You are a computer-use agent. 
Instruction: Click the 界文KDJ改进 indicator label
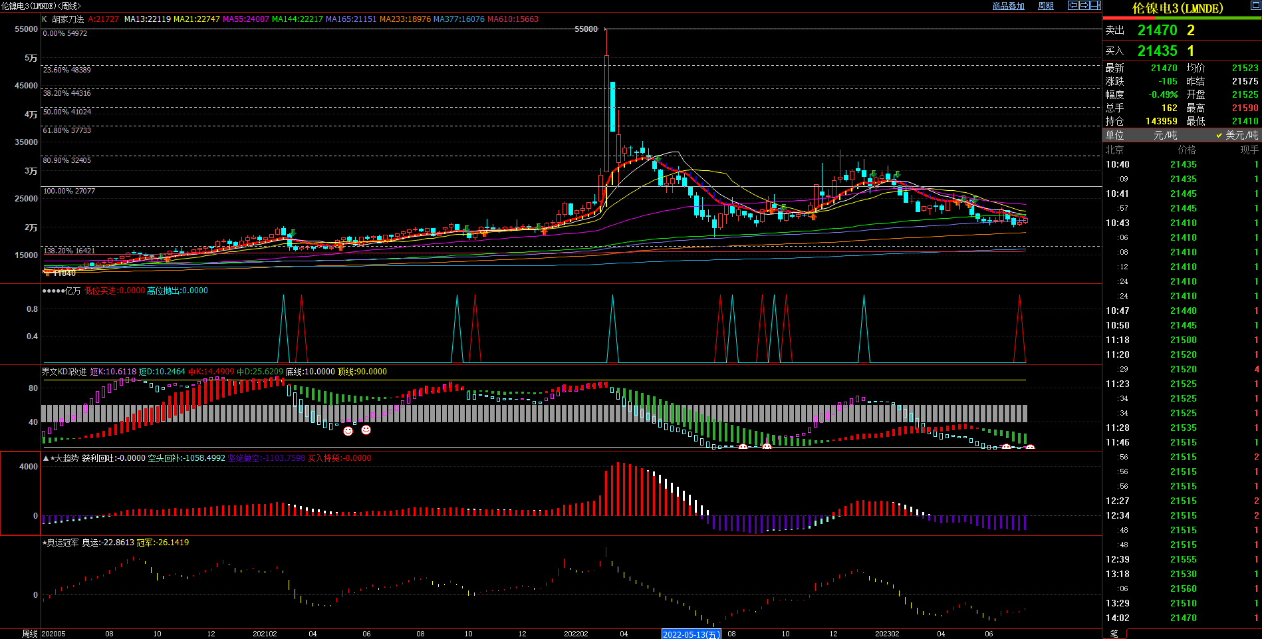pos(64,372)
